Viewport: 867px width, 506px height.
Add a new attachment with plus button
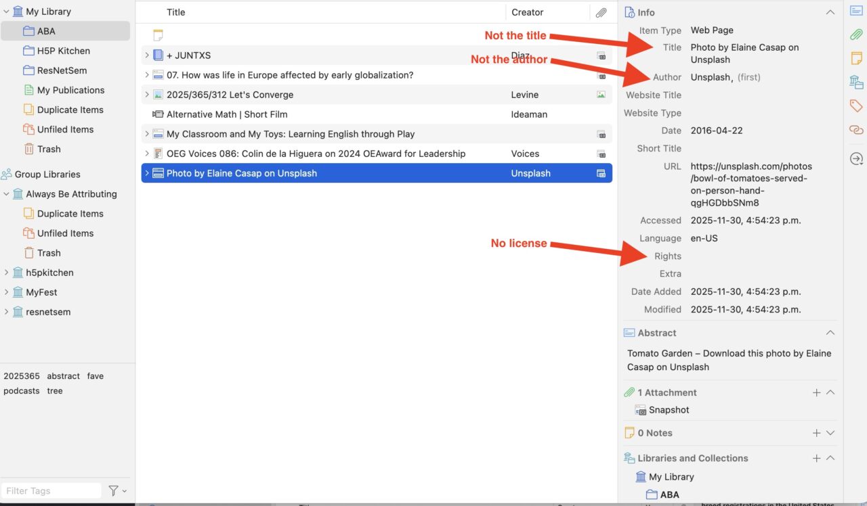coord(816,392)
